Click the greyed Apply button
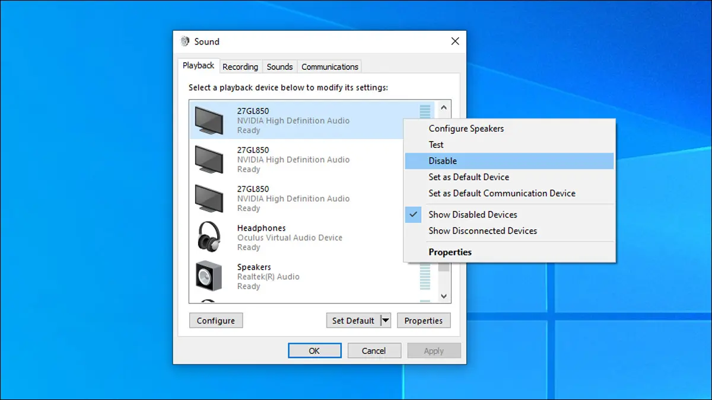The width and height of the screenshot is (712, 400). (x=434, y=351)
